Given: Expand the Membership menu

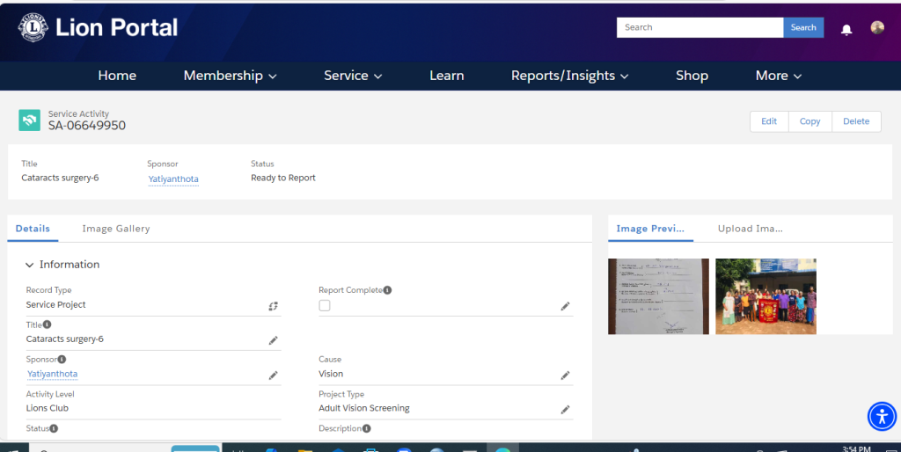Looking at the screenshot, I should pyautogui.click(x=230, y=76).
